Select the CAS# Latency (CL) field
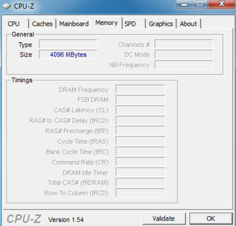 (140, 110)
